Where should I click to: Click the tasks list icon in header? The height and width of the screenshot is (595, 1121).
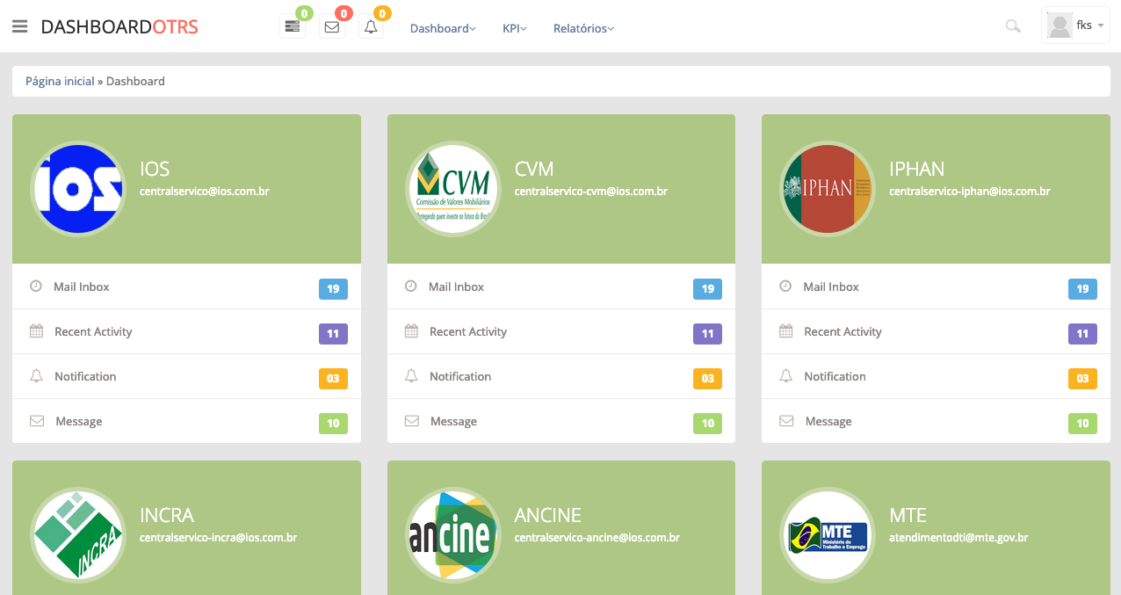pyautogui.click(x=293, y=27)
